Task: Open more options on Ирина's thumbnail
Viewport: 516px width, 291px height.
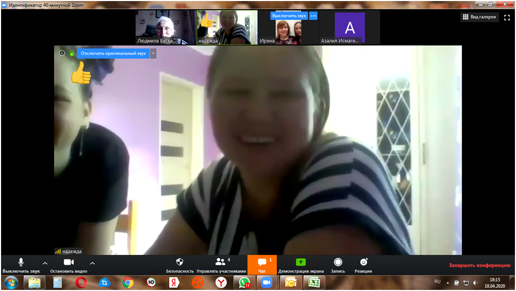Action: tap(313, 16)
